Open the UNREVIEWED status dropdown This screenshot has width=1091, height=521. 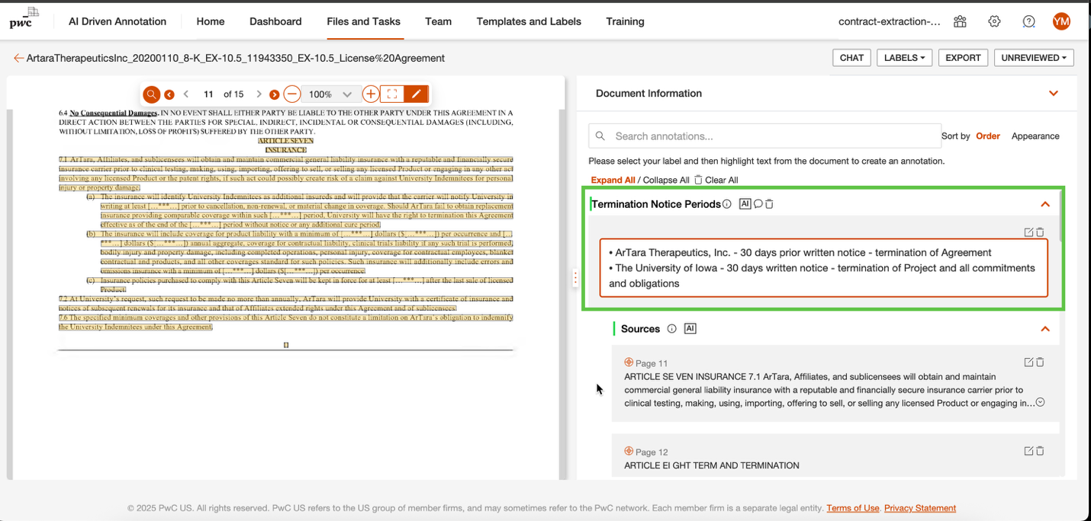pos(1034,57)
